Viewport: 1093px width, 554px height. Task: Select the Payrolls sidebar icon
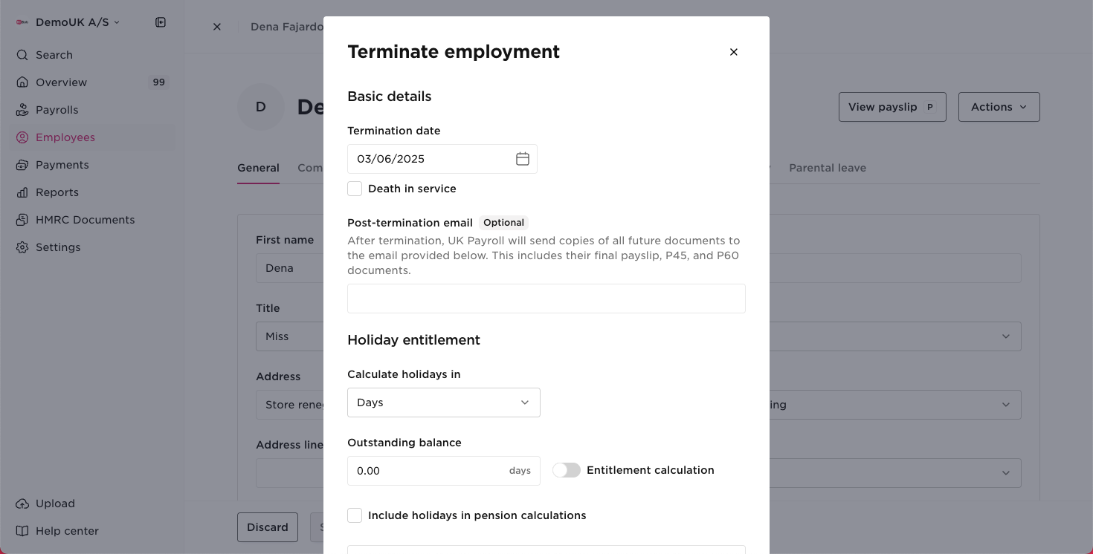[x=57, y=109]
